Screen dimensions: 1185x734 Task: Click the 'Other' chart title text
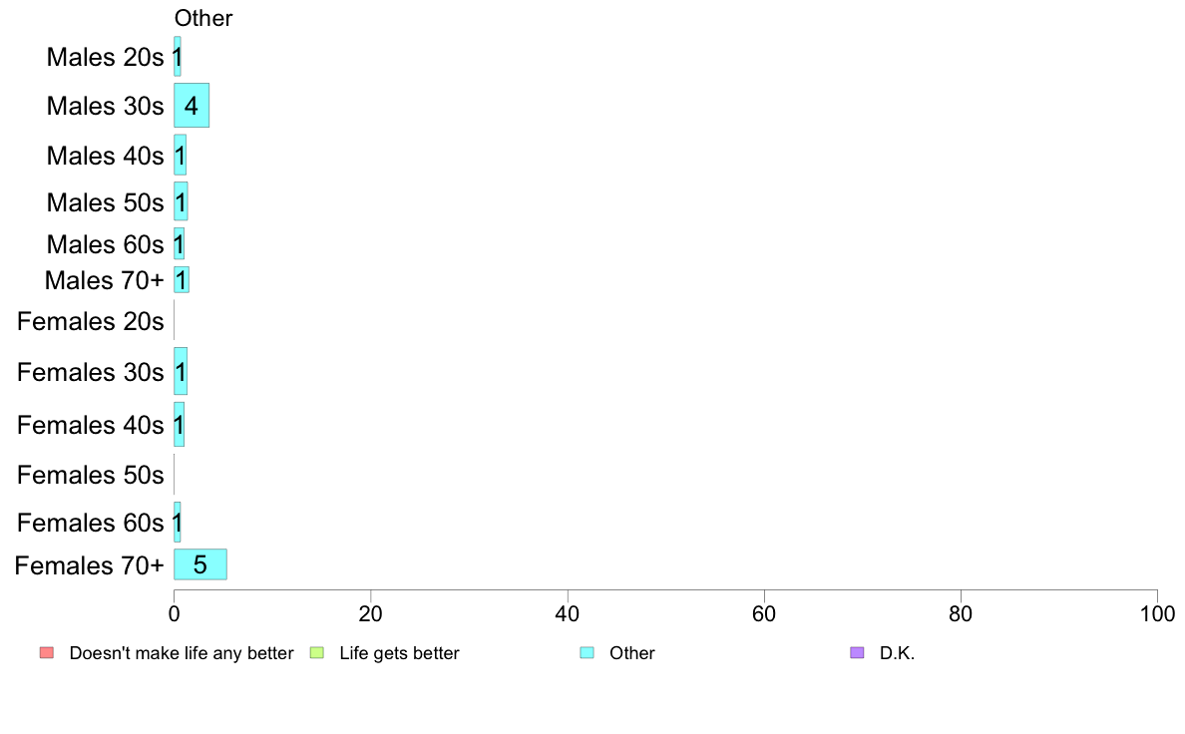pyautogui.click(x=203, y=18)
